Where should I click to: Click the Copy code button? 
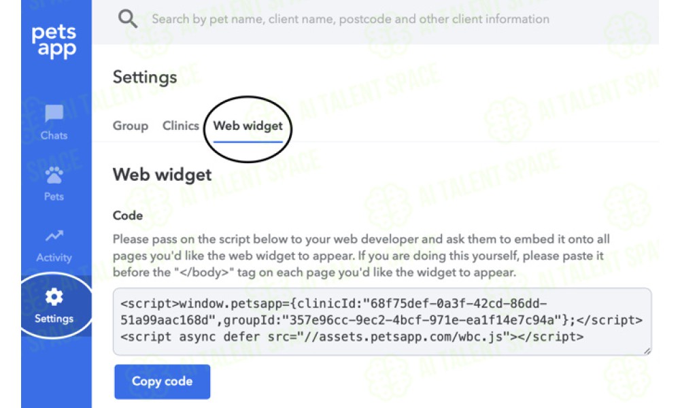[x=163, y=381]
